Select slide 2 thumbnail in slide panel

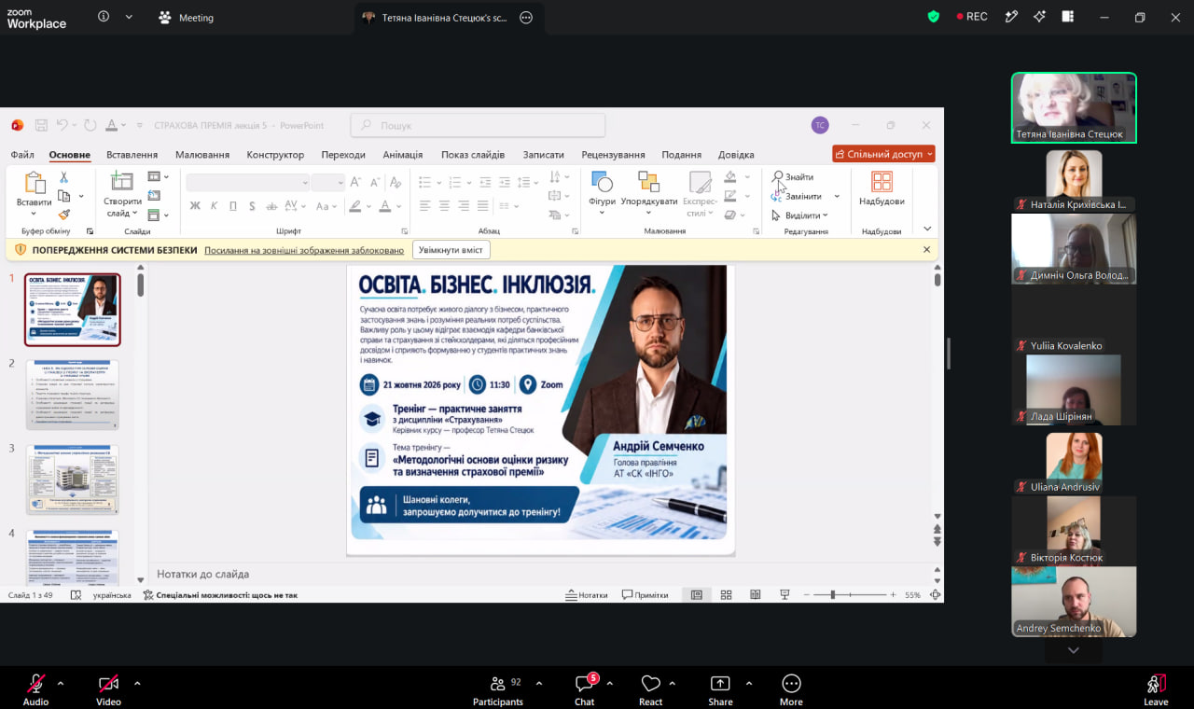pos(73,395)
